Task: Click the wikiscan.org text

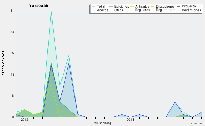Action: click(x=102, y=123)
